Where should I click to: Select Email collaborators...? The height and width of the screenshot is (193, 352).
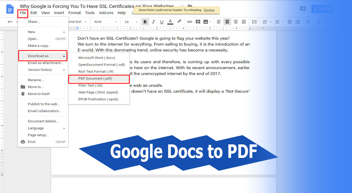43,111
